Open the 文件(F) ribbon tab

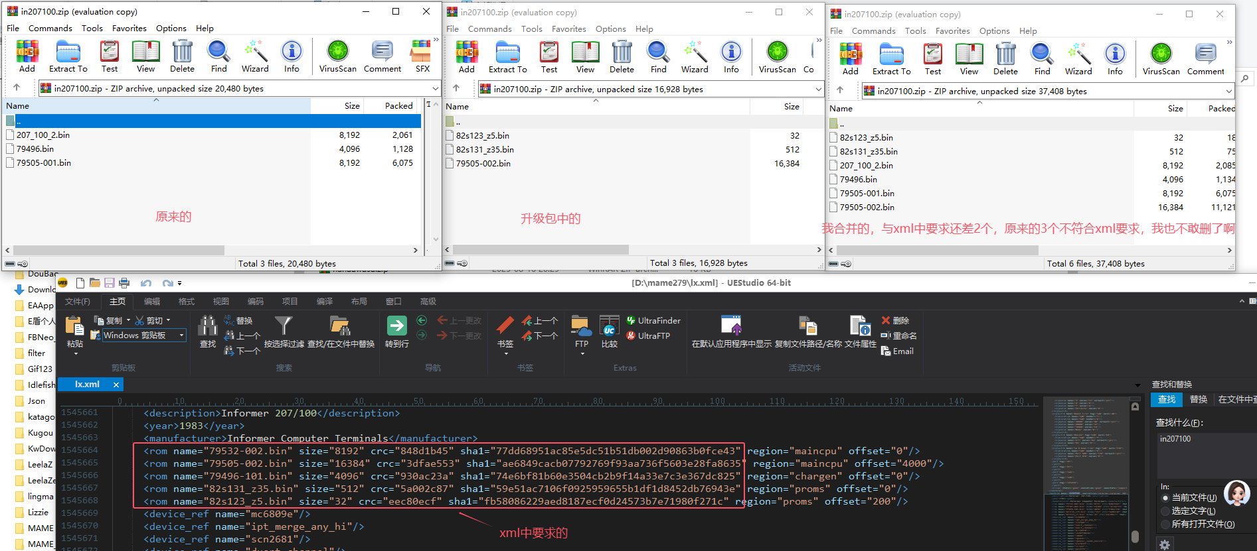pos(78,302)
